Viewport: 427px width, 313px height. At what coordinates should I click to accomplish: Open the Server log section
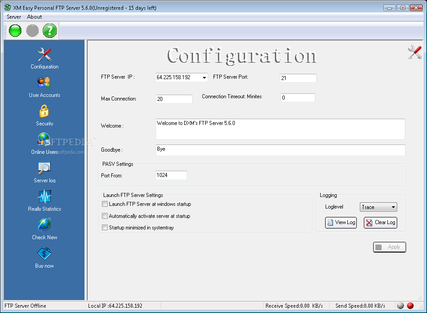[44, 173]
